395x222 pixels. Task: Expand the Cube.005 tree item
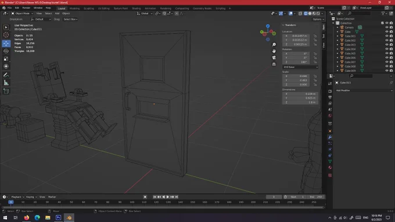338,53
